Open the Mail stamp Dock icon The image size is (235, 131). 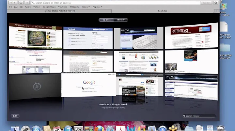(152, 128)
